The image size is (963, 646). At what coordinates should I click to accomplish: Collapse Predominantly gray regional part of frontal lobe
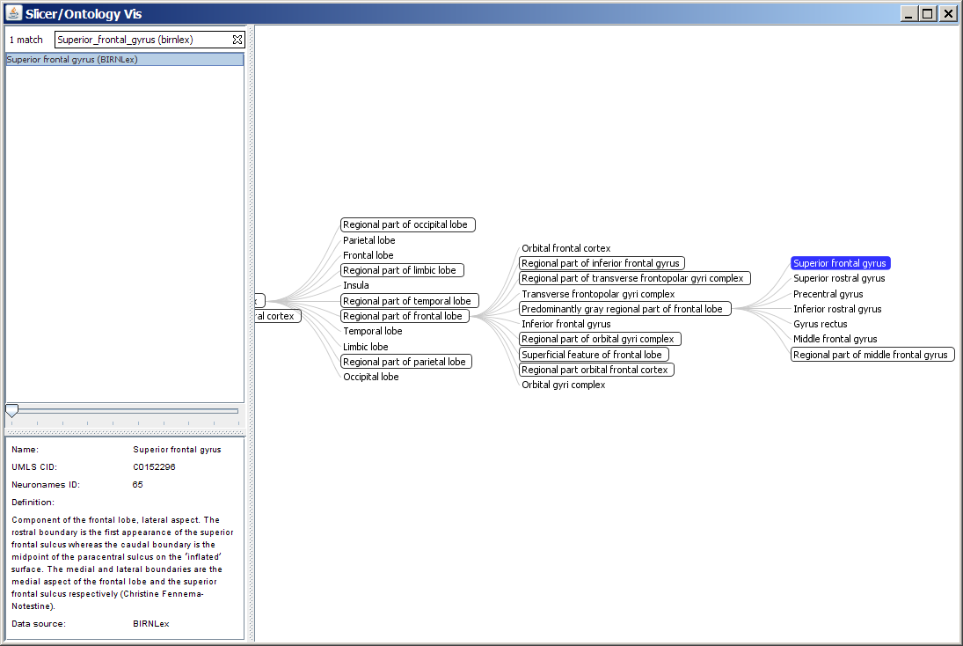point(624,309)
